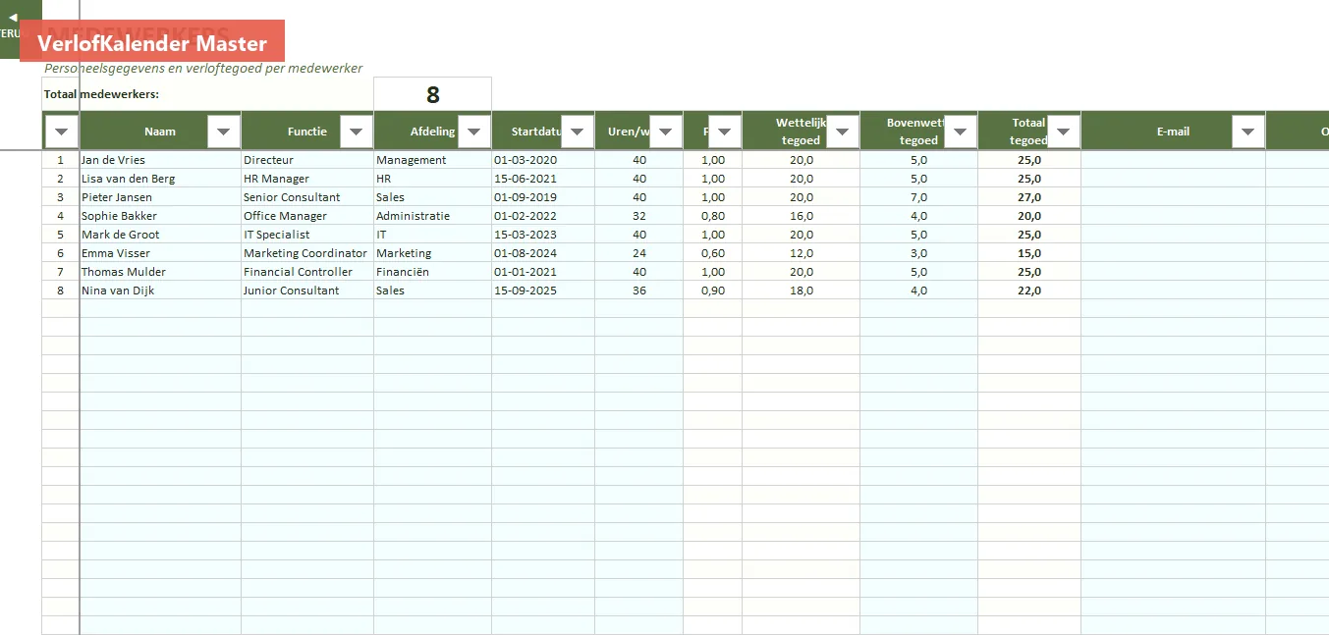
Task: Select the total employees value cell showing 8
Action: (x=432, y=94)
